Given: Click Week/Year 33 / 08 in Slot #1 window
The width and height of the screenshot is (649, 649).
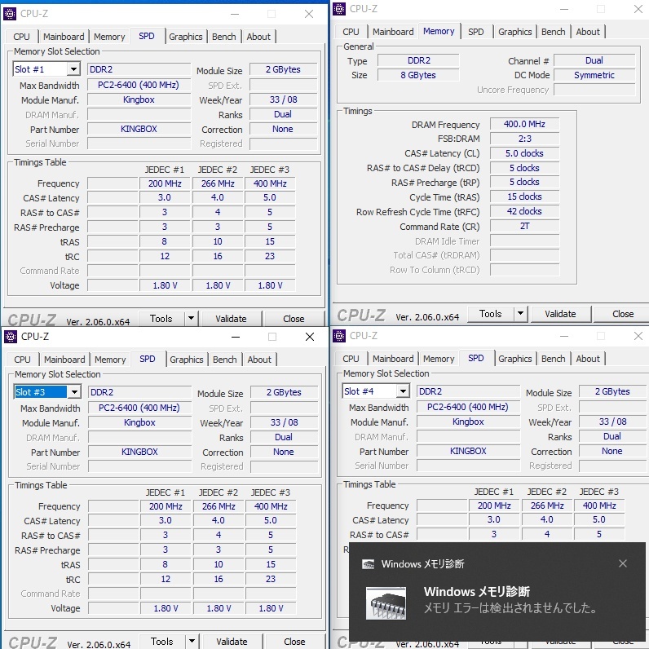Looking at the screenshot, I should click(x=284, y=99).
